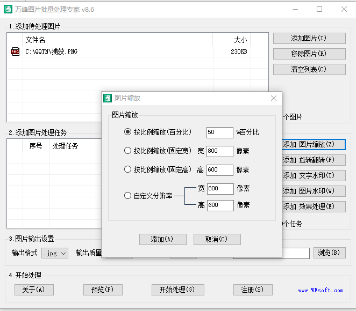The height and width of the screenshot is (311, 356).
Task: Click 添加图片(I) button
Action: 309,38
